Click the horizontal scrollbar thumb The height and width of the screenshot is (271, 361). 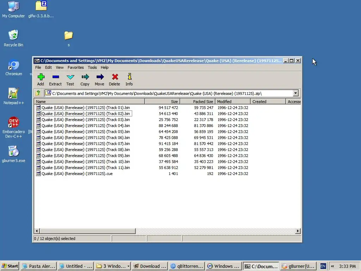(x=88, y=231)
